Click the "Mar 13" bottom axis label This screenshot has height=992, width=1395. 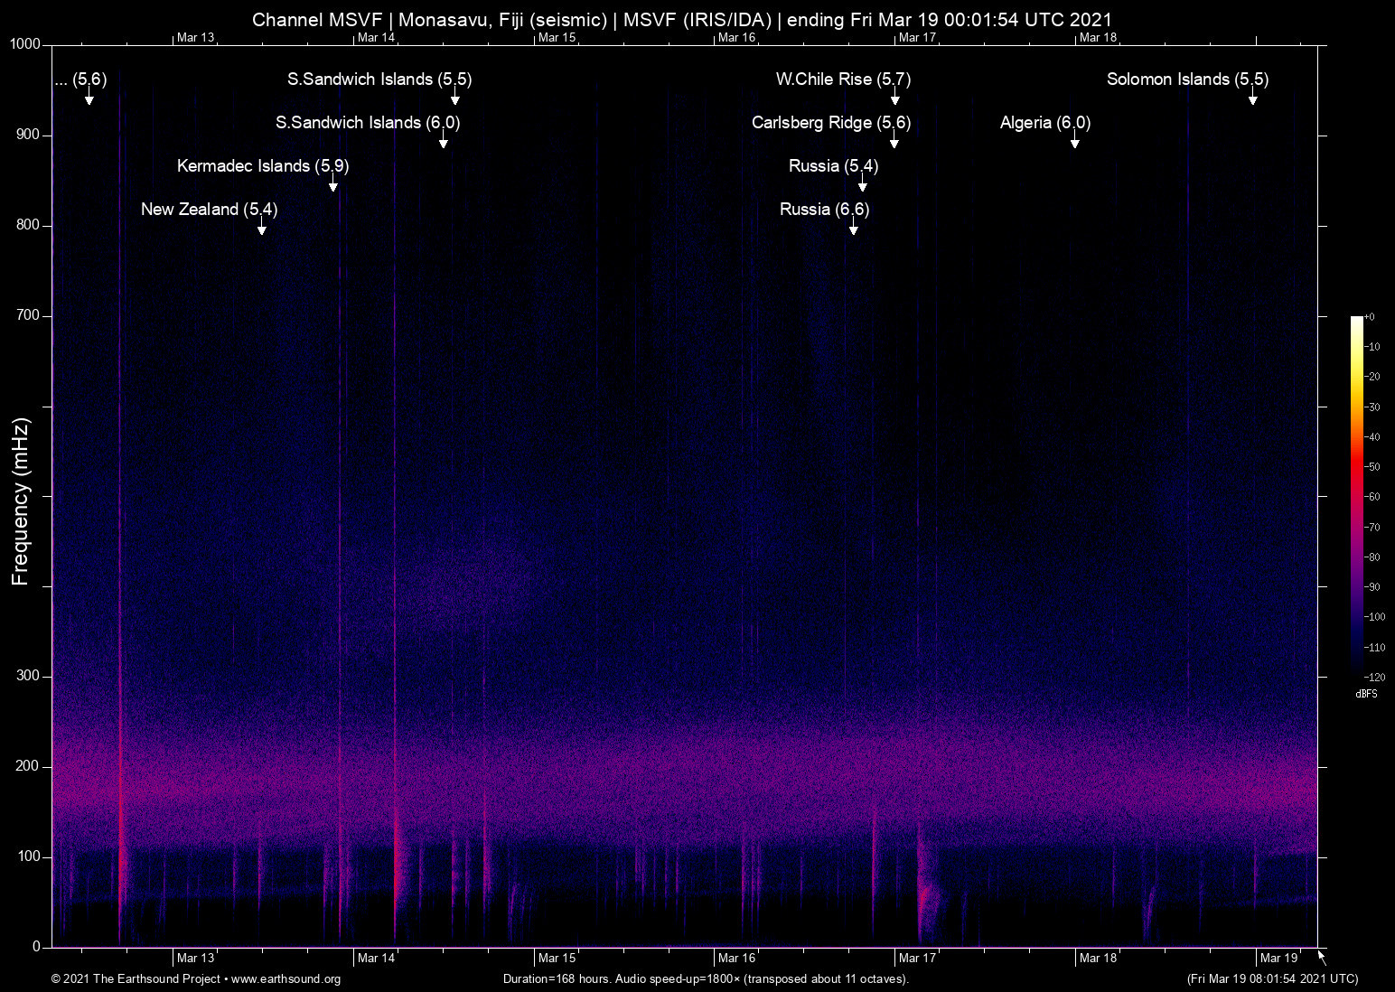click(x=196, y=958)
